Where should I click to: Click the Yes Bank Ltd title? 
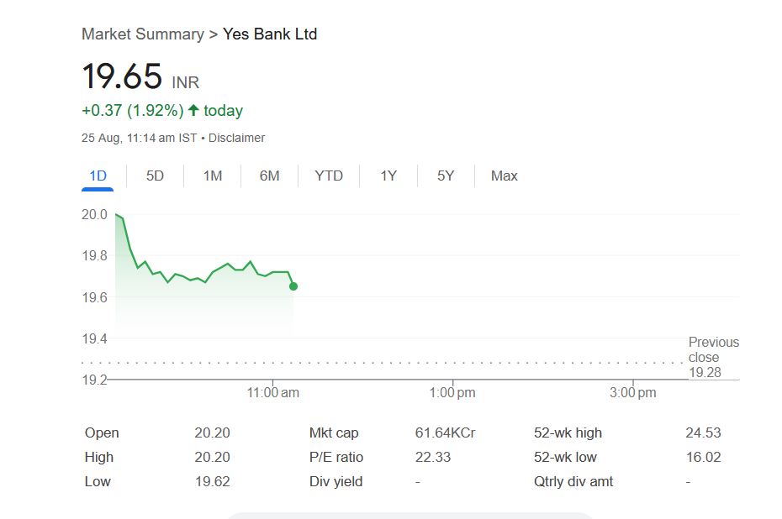(x=270, y=34)
